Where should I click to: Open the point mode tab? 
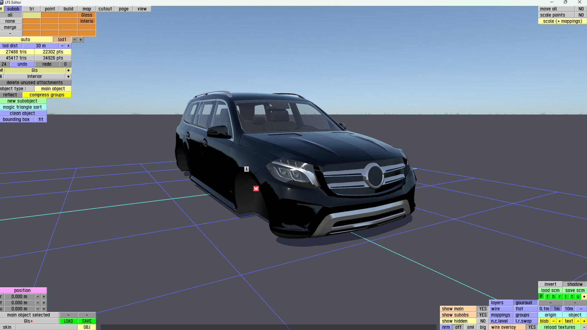[x=50, y=9]
